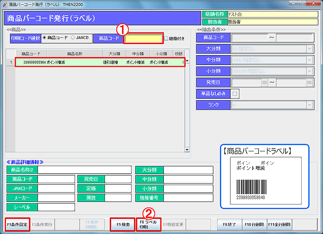Click the 商品コード field in product details
Viewport: 323px width, 234px height.
[x=56, y=179]
